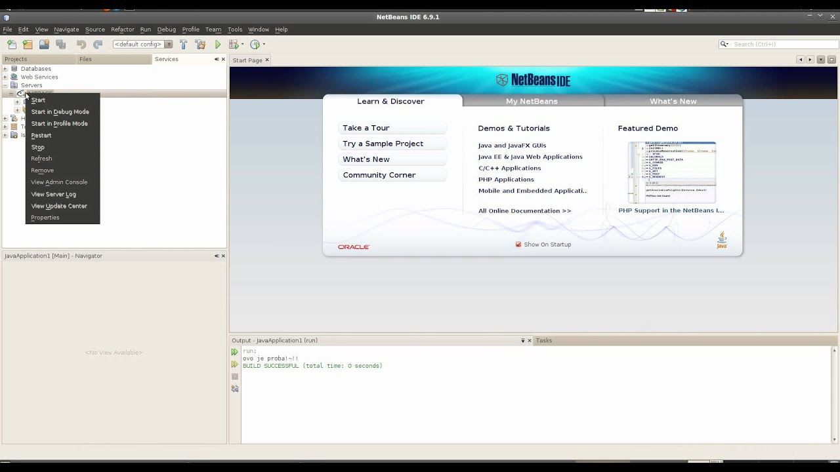Maximize the editor window button

[x=831, y=60]
